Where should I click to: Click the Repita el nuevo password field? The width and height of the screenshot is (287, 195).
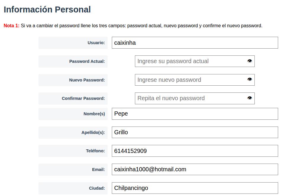(195, 98)
